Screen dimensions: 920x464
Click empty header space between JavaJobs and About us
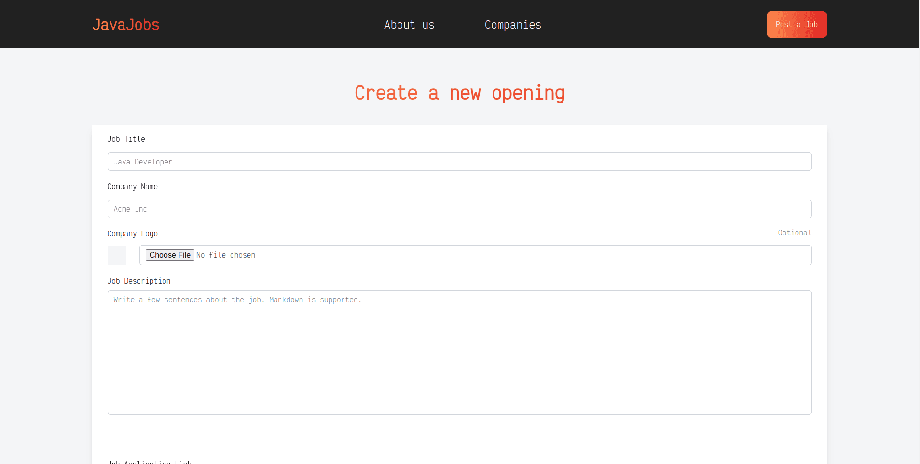(270, 25)
